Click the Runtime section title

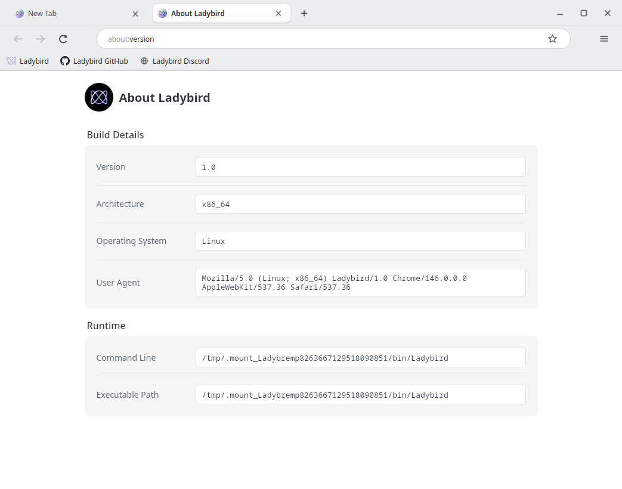click(106, 326)
